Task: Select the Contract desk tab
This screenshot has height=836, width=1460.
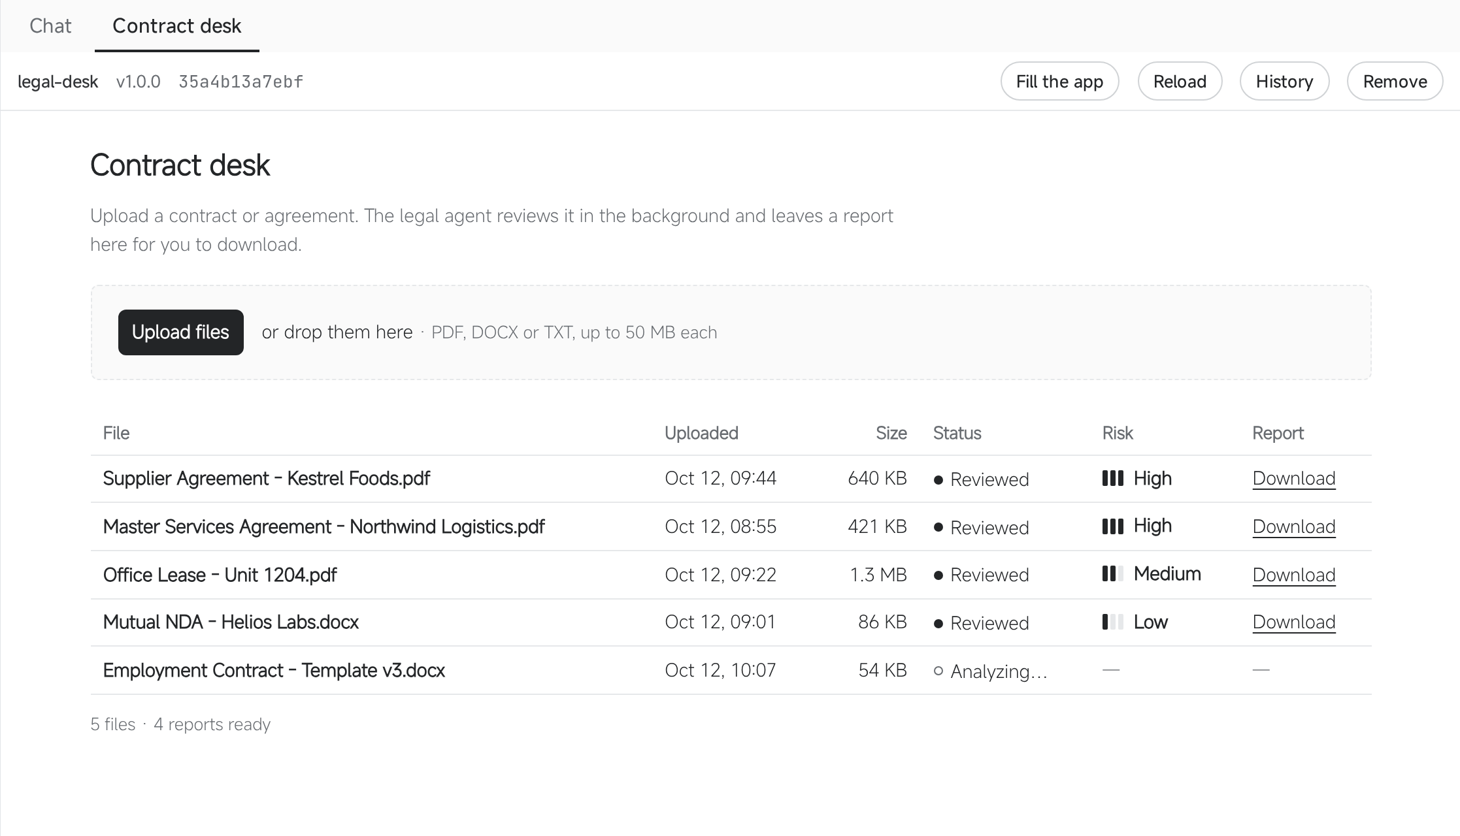Action: pos(176,25)
